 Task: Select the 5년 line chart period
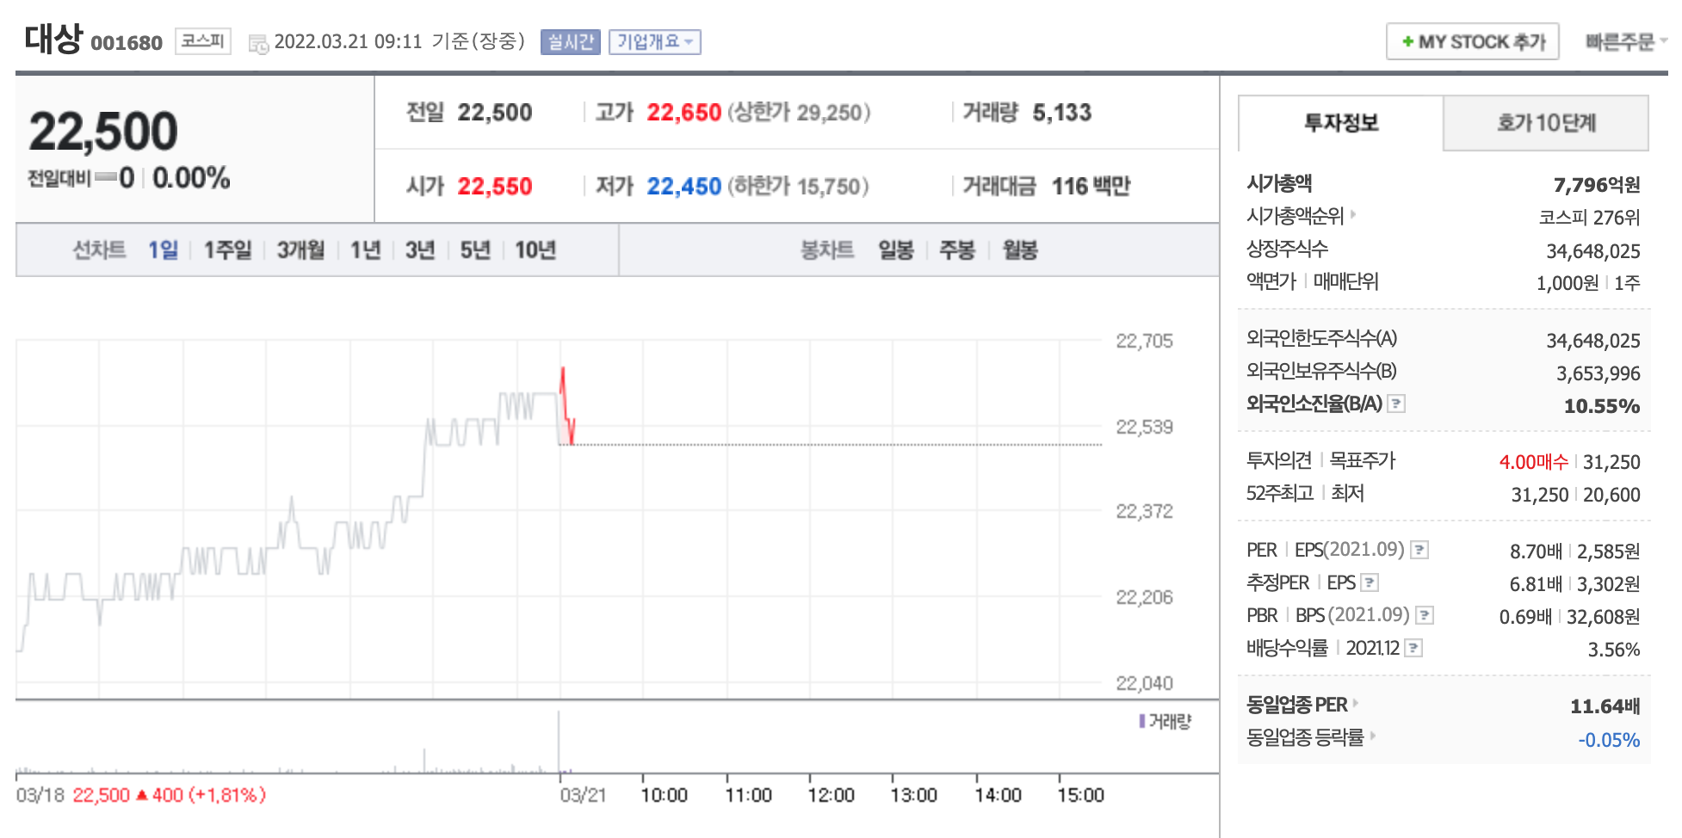(475, 250)
